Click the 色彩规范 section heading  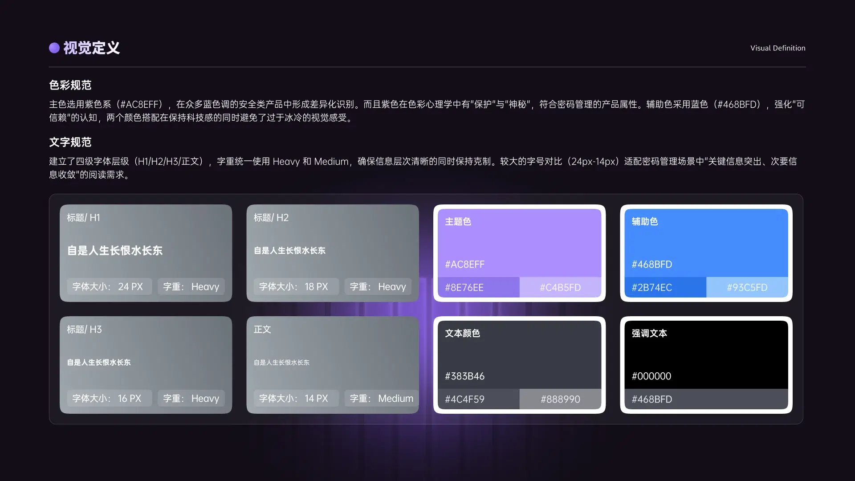point(69,85)
